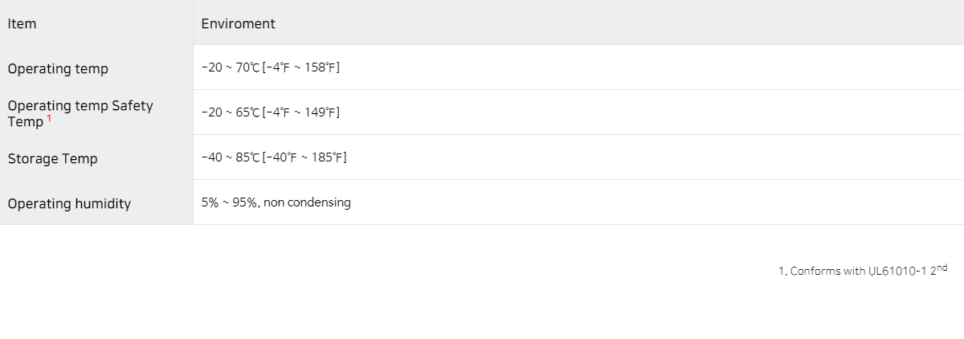Click the -40 ~ 85℃ storage temp value
Image resolution: width=964 pixels, height=339 pixels.
coord(231,157)
